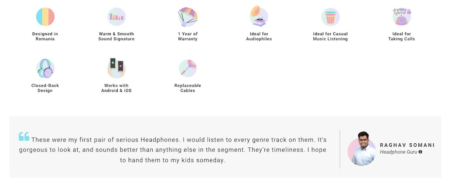Screen dimensions: 458x179
Task: Click the RAGHAV SOMANI name
Action: [407, 145]
